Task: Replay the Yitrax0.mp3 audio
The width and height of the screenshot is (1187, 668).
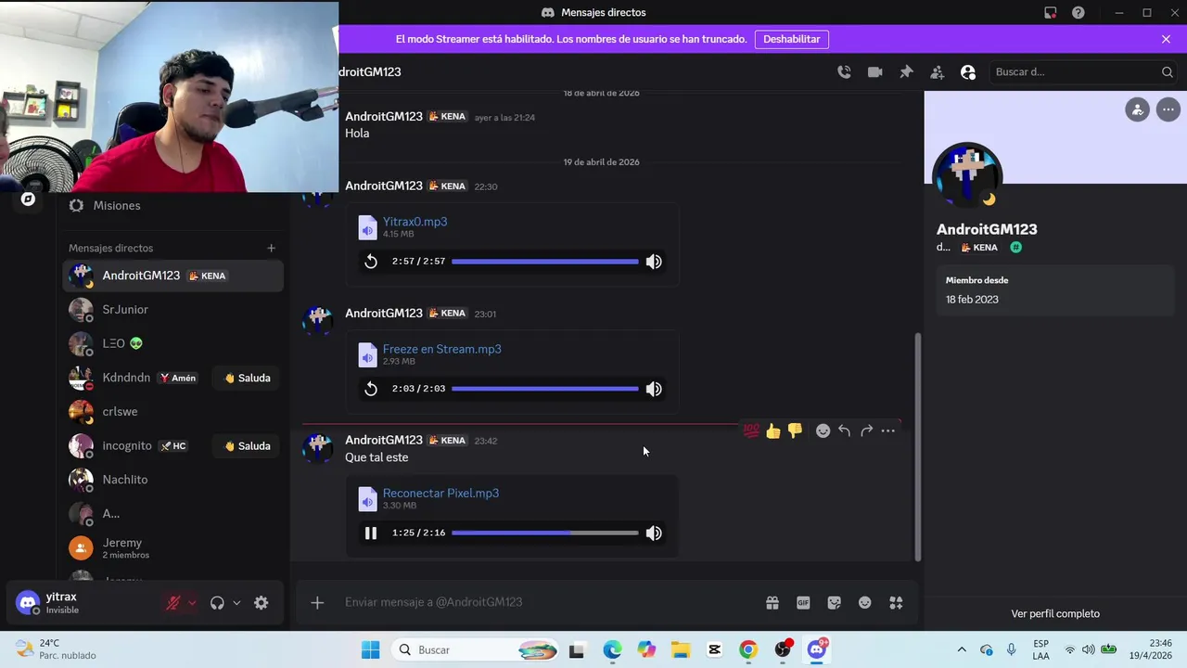Action: click(x=371, y=262)
